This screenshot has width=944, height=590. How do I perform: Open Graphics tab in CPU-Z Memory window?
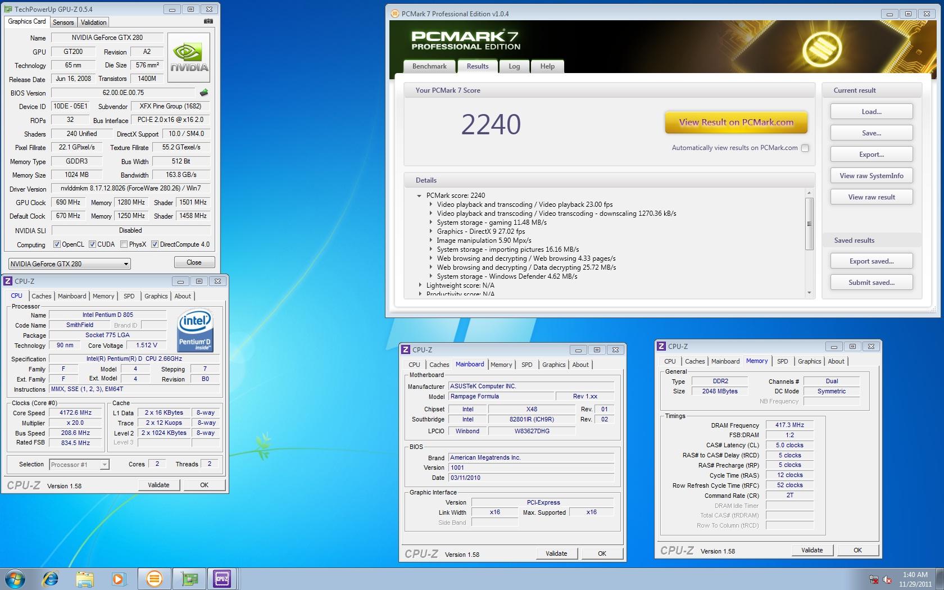tap(809, 361)
